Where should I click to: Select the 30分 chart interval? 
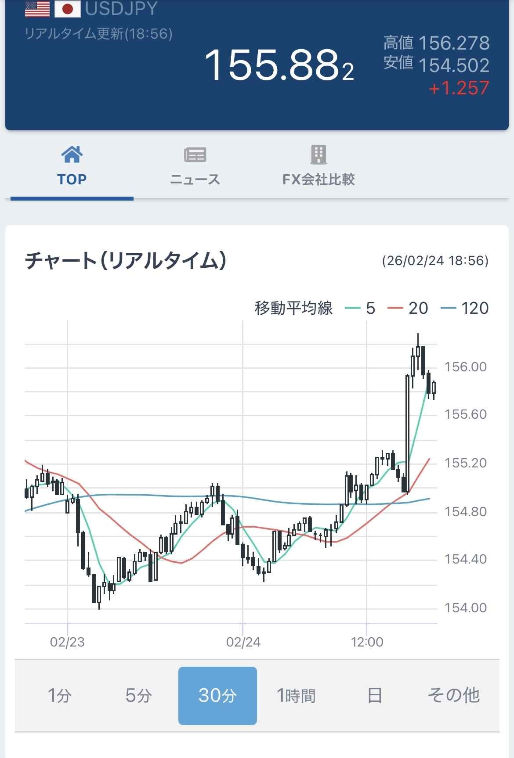(x=217, y=696)
